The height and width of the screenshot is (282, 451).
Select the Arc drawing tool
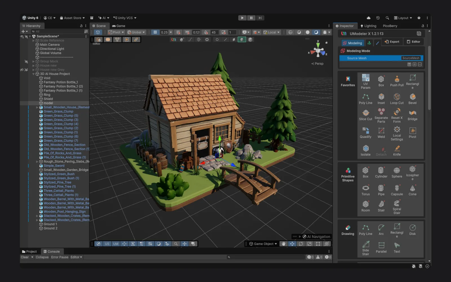pos(381,230)
